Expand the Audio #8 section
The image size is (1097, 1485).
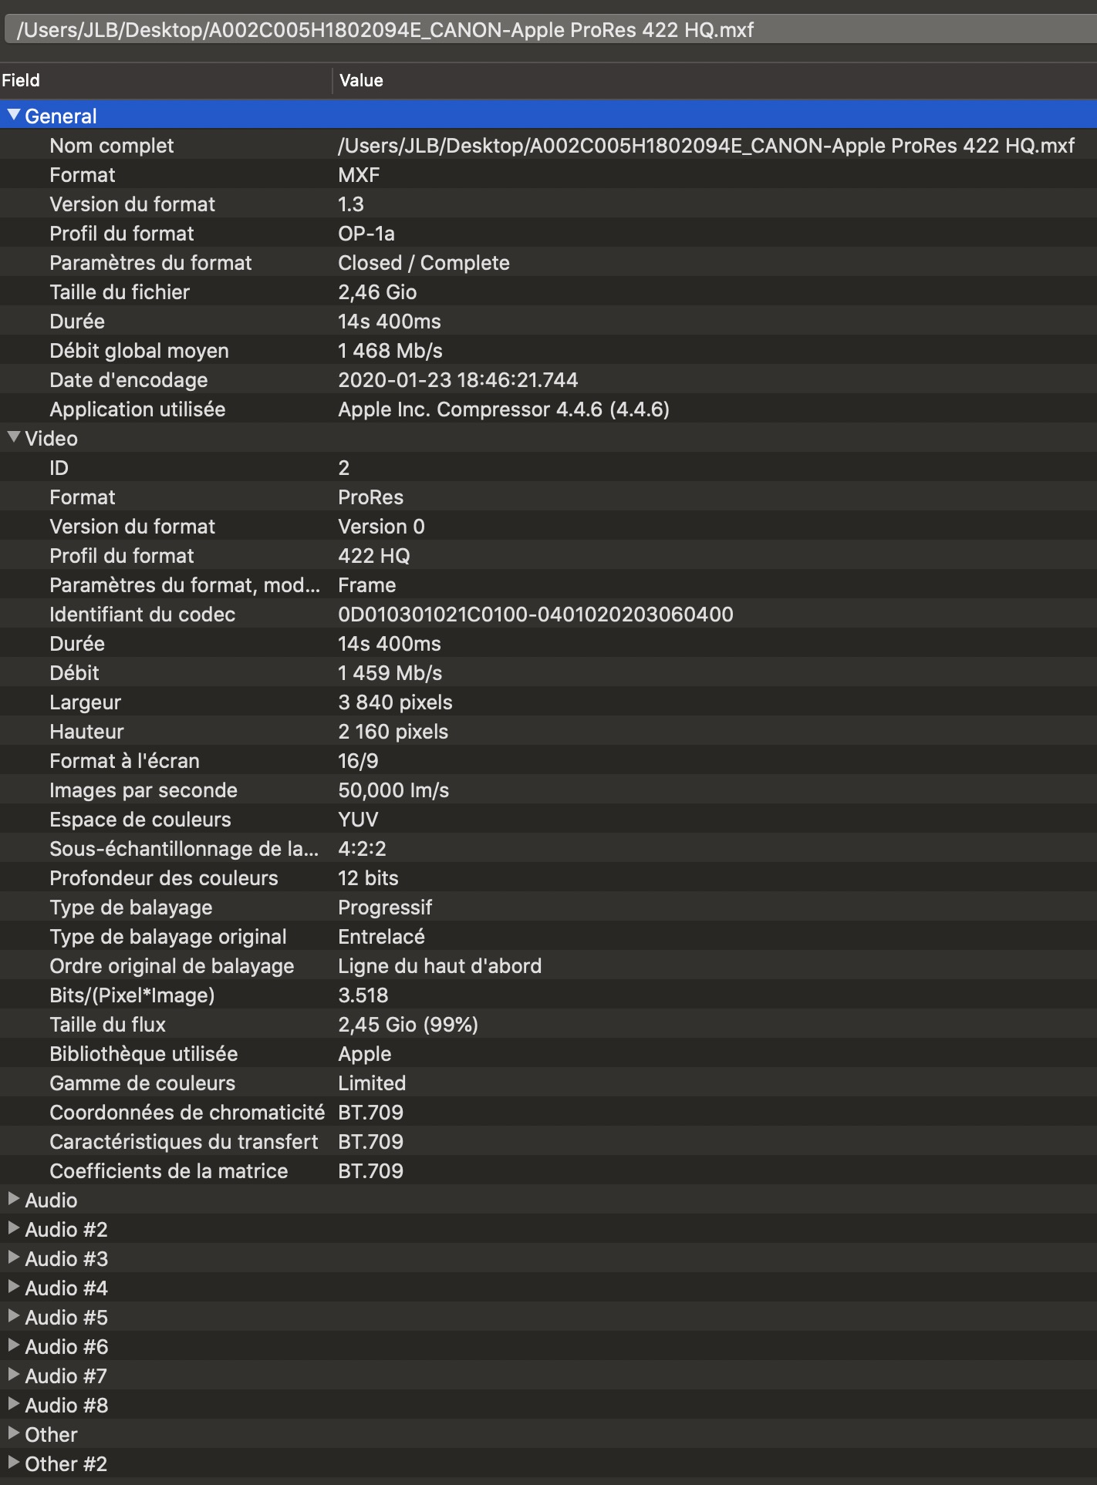13,1404
